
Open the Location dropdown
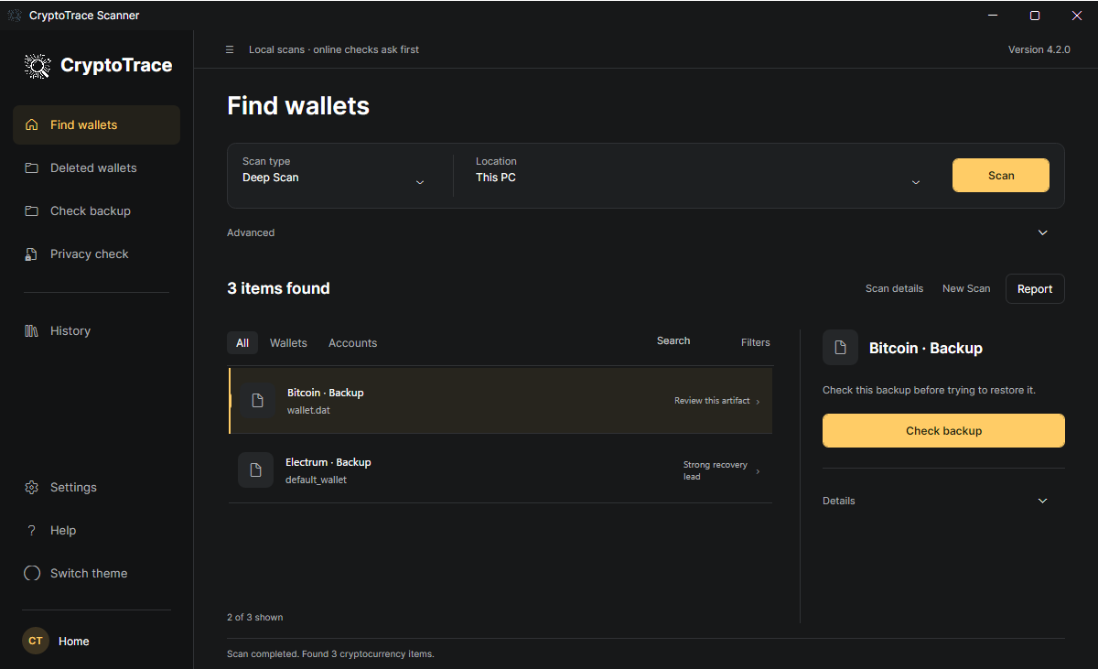698,175
